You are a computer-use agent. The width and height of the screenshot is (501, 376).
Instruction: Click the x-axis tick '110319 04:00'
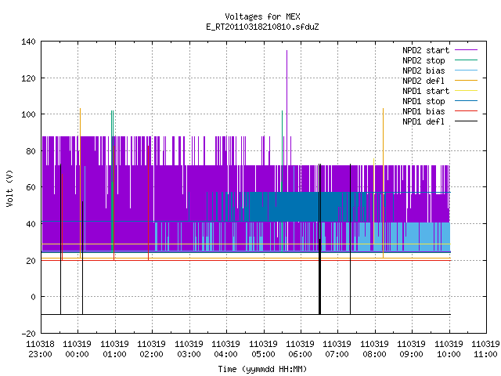[x=226, y=349]
